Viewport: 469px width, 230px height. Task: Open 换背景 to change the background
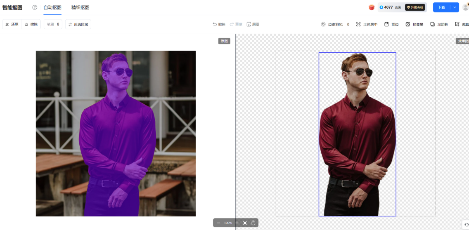[x=414, y=24]
